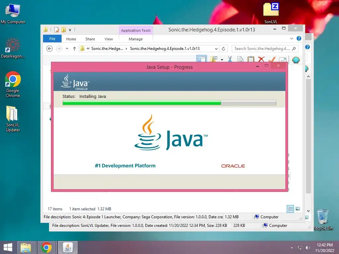Click Sonic.the.Hedge... breadcrumb in address bar
This screenshot has width=339, height=254.
pyautogui.click(x=107, y=49)
